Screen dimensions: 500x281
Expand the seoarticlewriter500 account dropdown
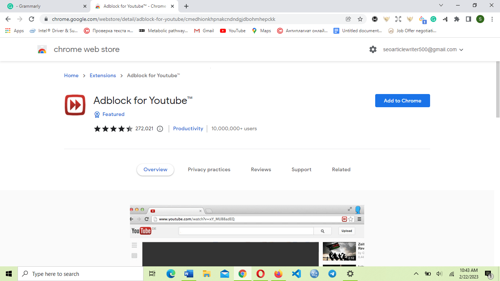click(x=423, y=49)
